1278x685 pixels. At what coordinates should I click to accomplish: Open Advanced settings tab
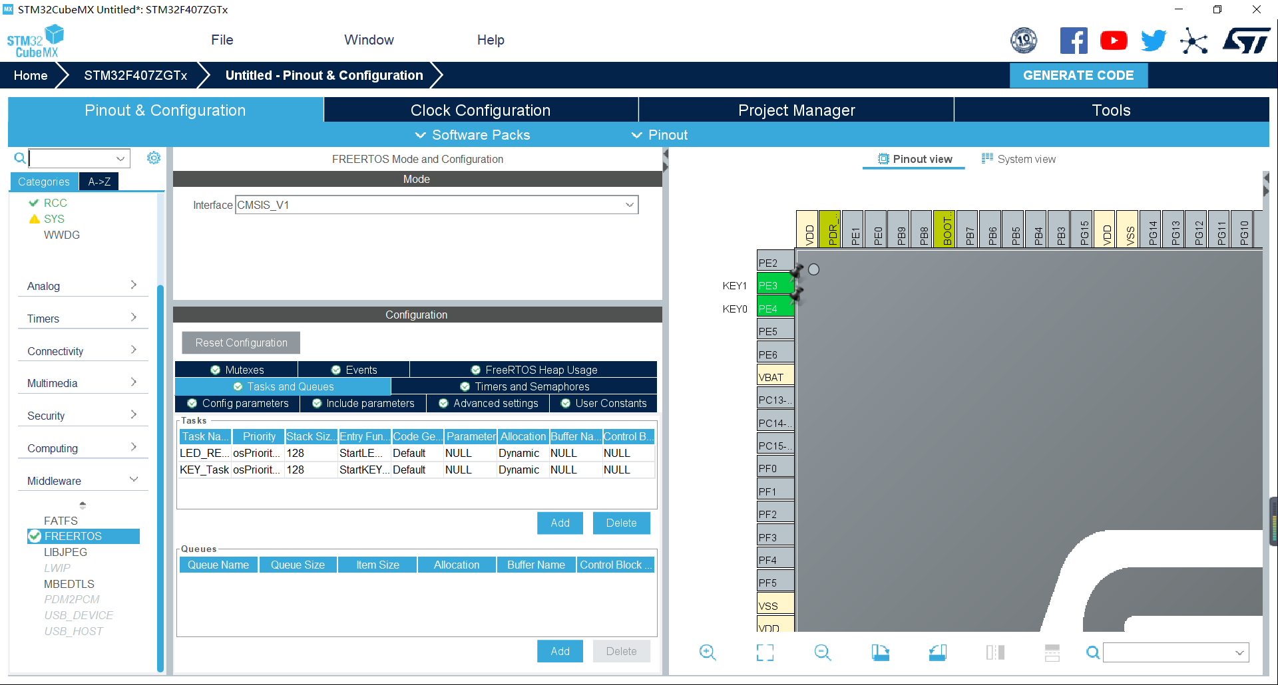click(488, 403)
